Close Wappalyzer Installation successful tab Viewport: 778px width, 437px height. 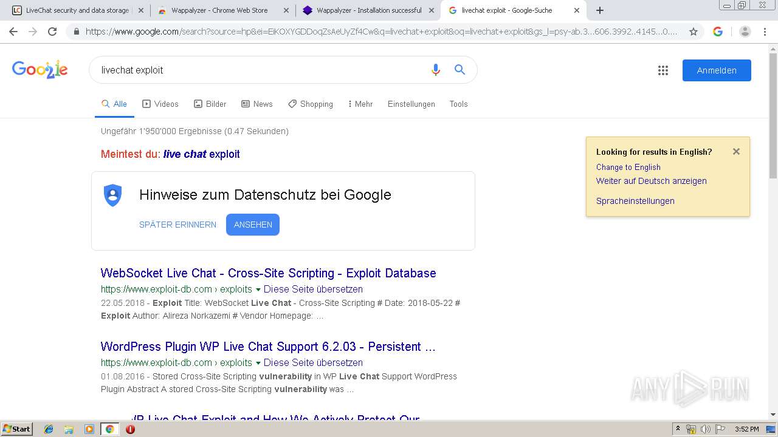[x=431, y=10]
